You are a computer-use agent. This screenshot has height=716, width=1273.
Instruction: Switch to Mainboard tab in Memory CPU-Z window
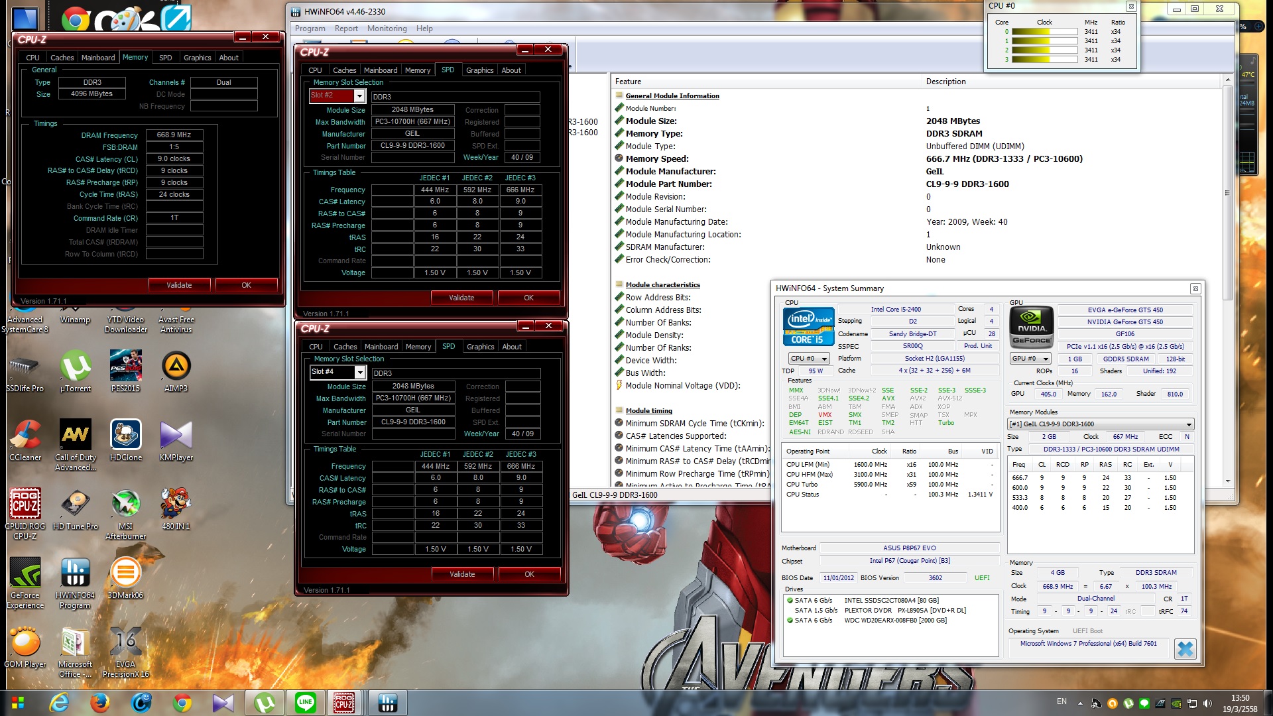click(98, 58)
